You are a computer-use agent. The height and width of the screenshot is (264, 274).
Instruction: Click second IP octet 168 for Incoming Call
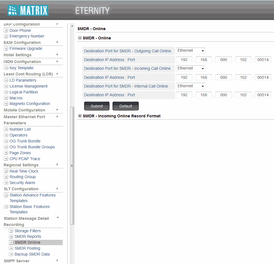204,77
